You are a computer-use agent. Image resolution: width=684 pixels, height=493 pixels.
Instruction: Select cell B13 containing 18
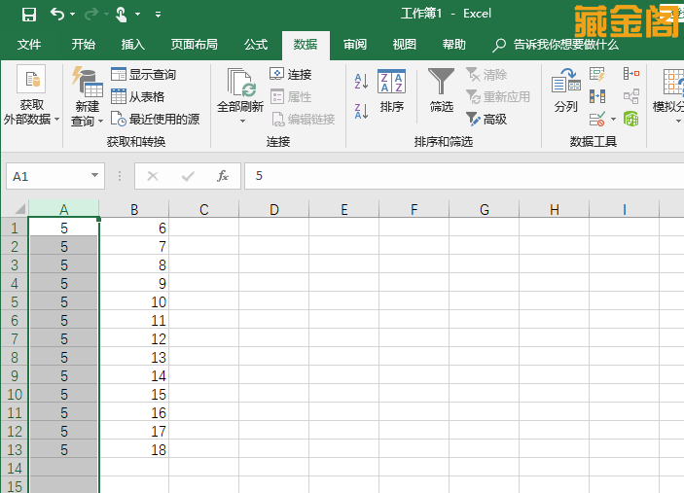tap(134, 449)
